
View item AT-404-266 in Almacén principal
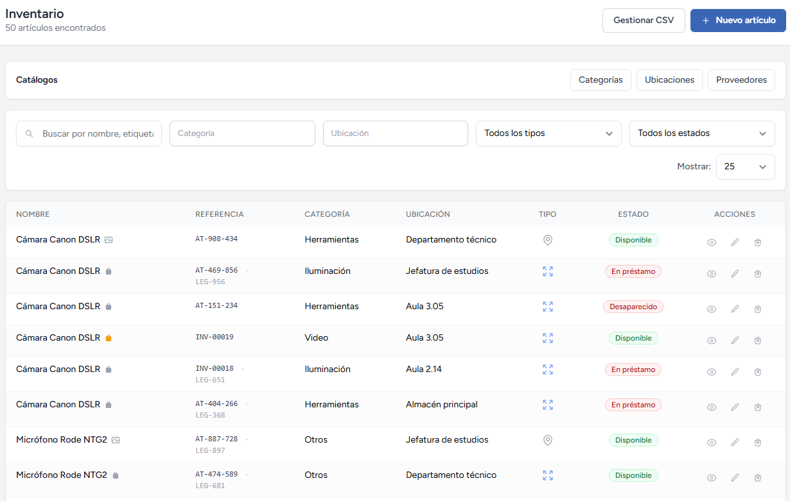[x=712, y=407]
